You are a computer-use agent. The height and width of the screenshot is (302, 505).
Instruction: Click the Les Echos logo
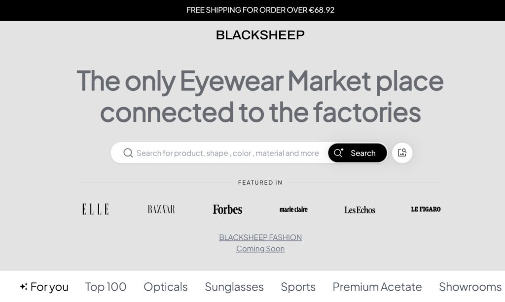tap(360, 210)
